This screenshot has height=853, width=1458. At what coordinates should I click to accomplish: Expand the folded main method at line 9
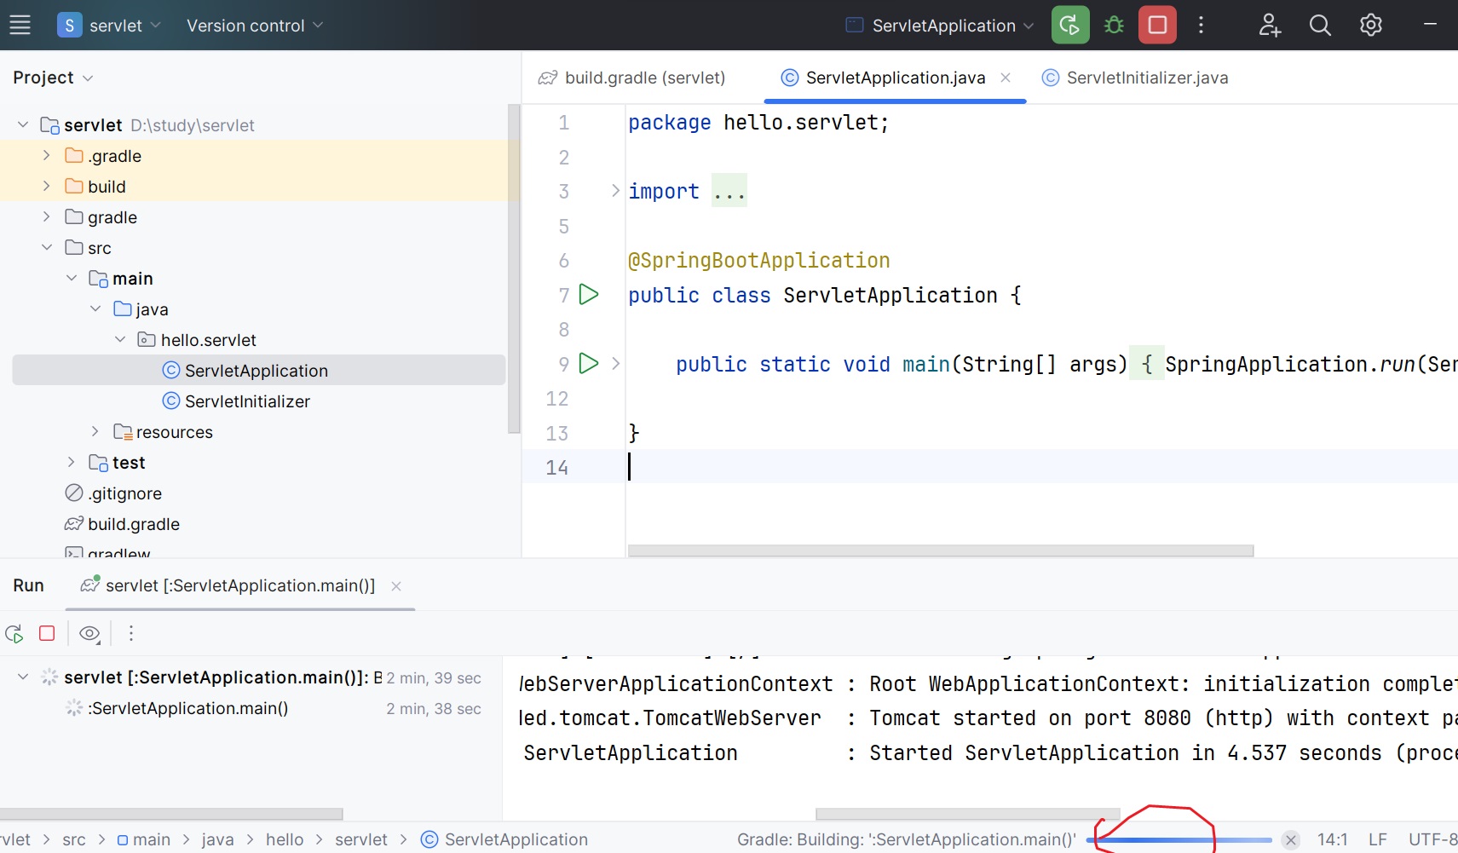click(615, 364)
